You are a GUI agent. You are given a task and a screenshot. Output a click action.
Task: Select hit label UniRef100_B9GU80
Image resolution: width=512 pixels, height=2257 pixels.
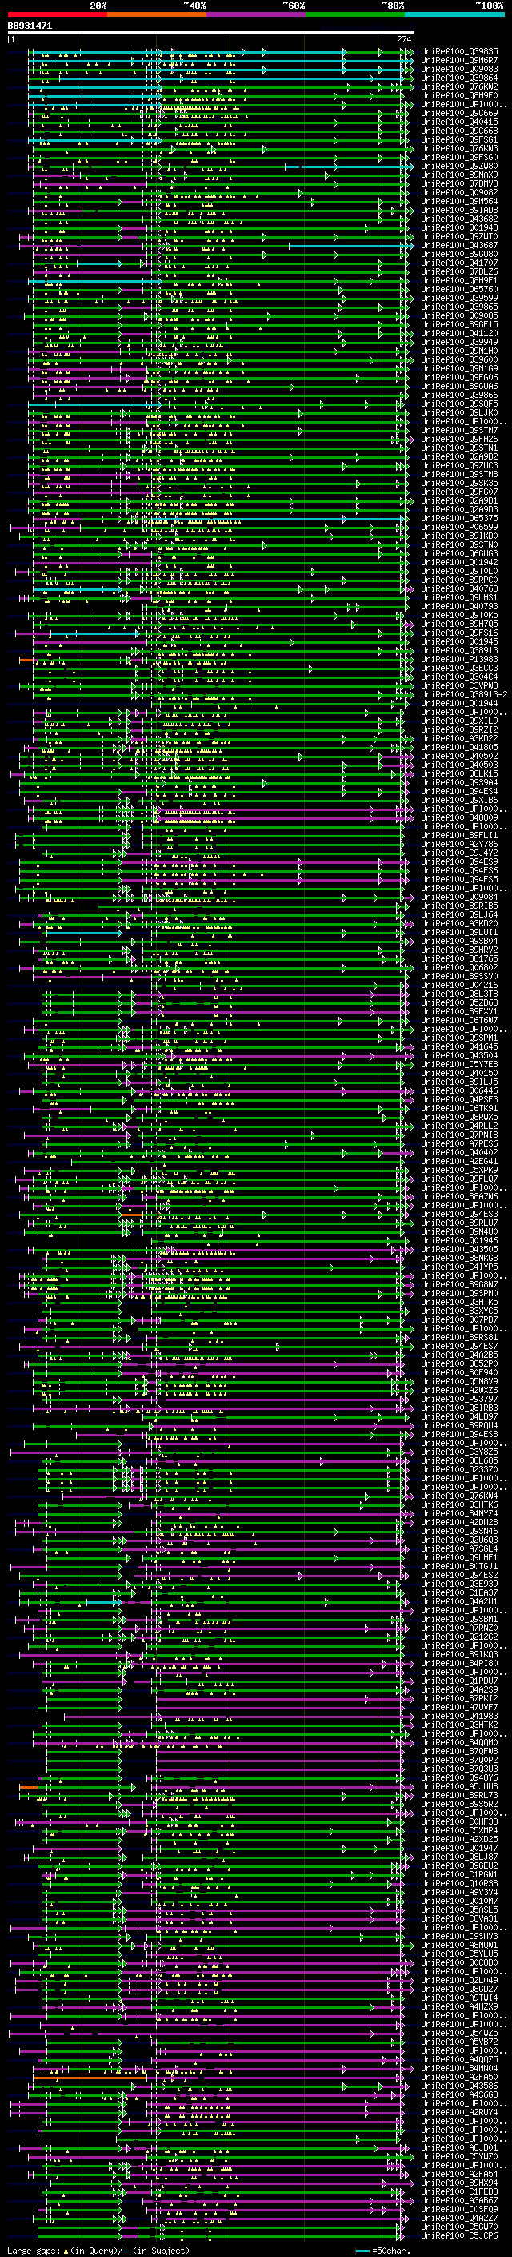point(459,254)
